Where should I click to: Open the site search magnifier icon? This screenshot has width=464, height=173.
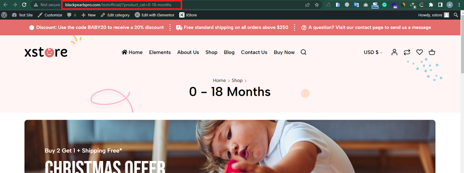[304, 52]
